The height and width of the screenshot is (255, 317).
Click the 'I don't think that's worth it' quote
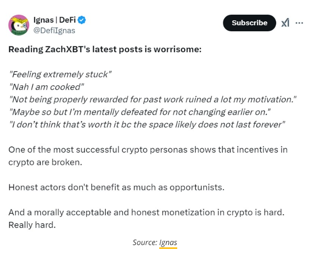147,125
